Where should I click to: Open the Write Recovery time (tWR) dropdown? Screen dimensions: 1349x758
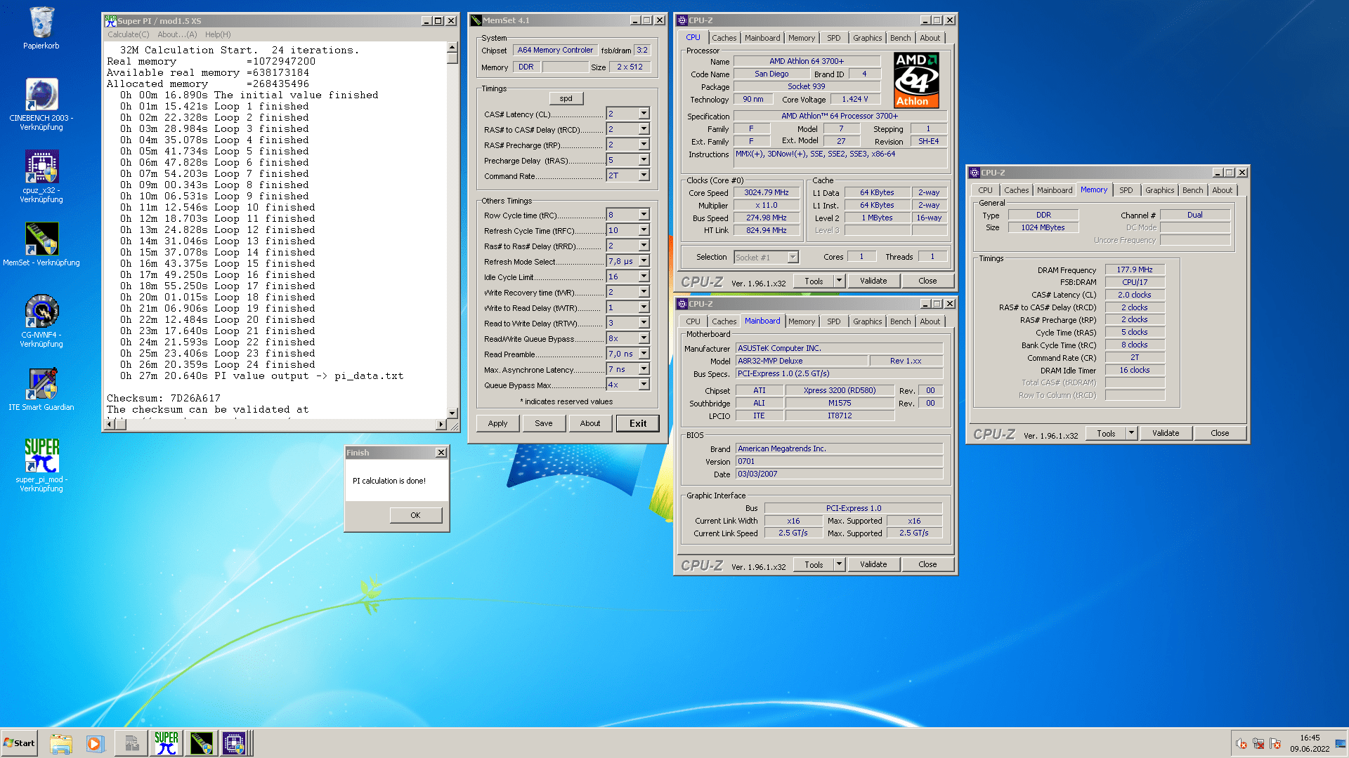click(x=644, y=292)
